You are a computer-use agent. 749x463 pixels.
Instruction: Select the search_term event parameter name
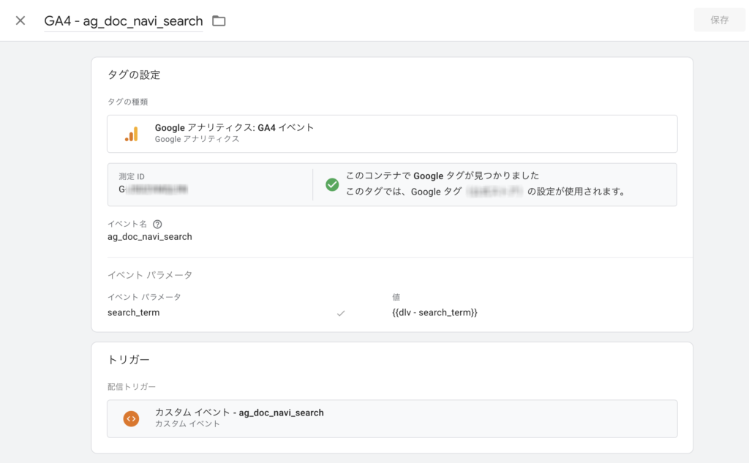[133, 312]
